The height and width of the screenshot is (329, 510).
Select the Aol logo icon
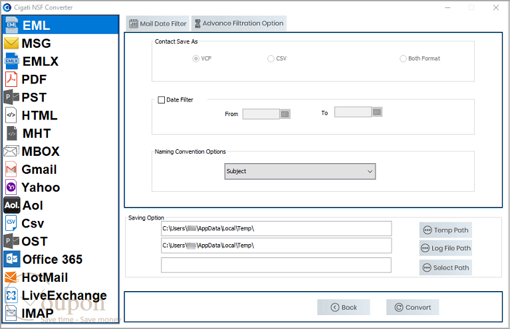[12, 205]
